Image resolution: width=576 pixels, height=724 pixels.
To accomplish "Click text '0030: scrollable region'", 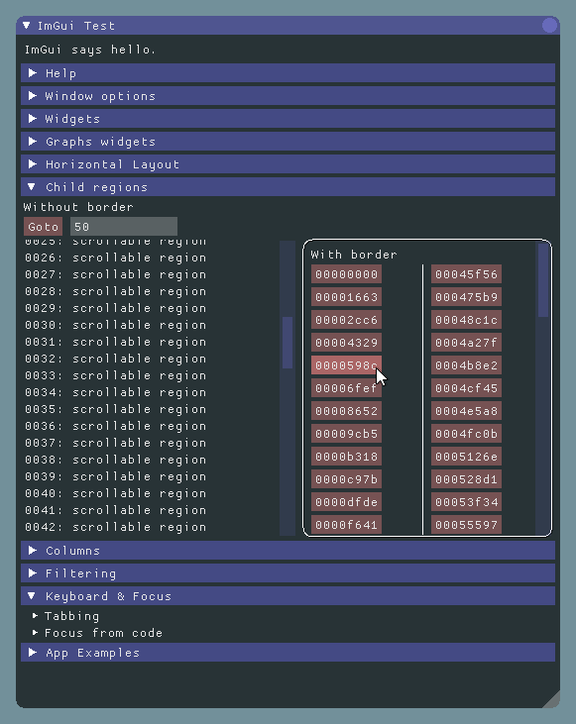I will [x=115, y=325].
